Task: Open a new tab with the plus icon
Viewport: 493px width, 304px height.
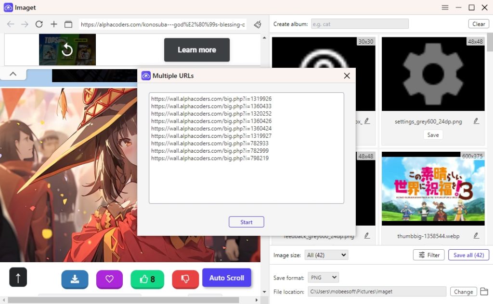Action: [53, 24]
